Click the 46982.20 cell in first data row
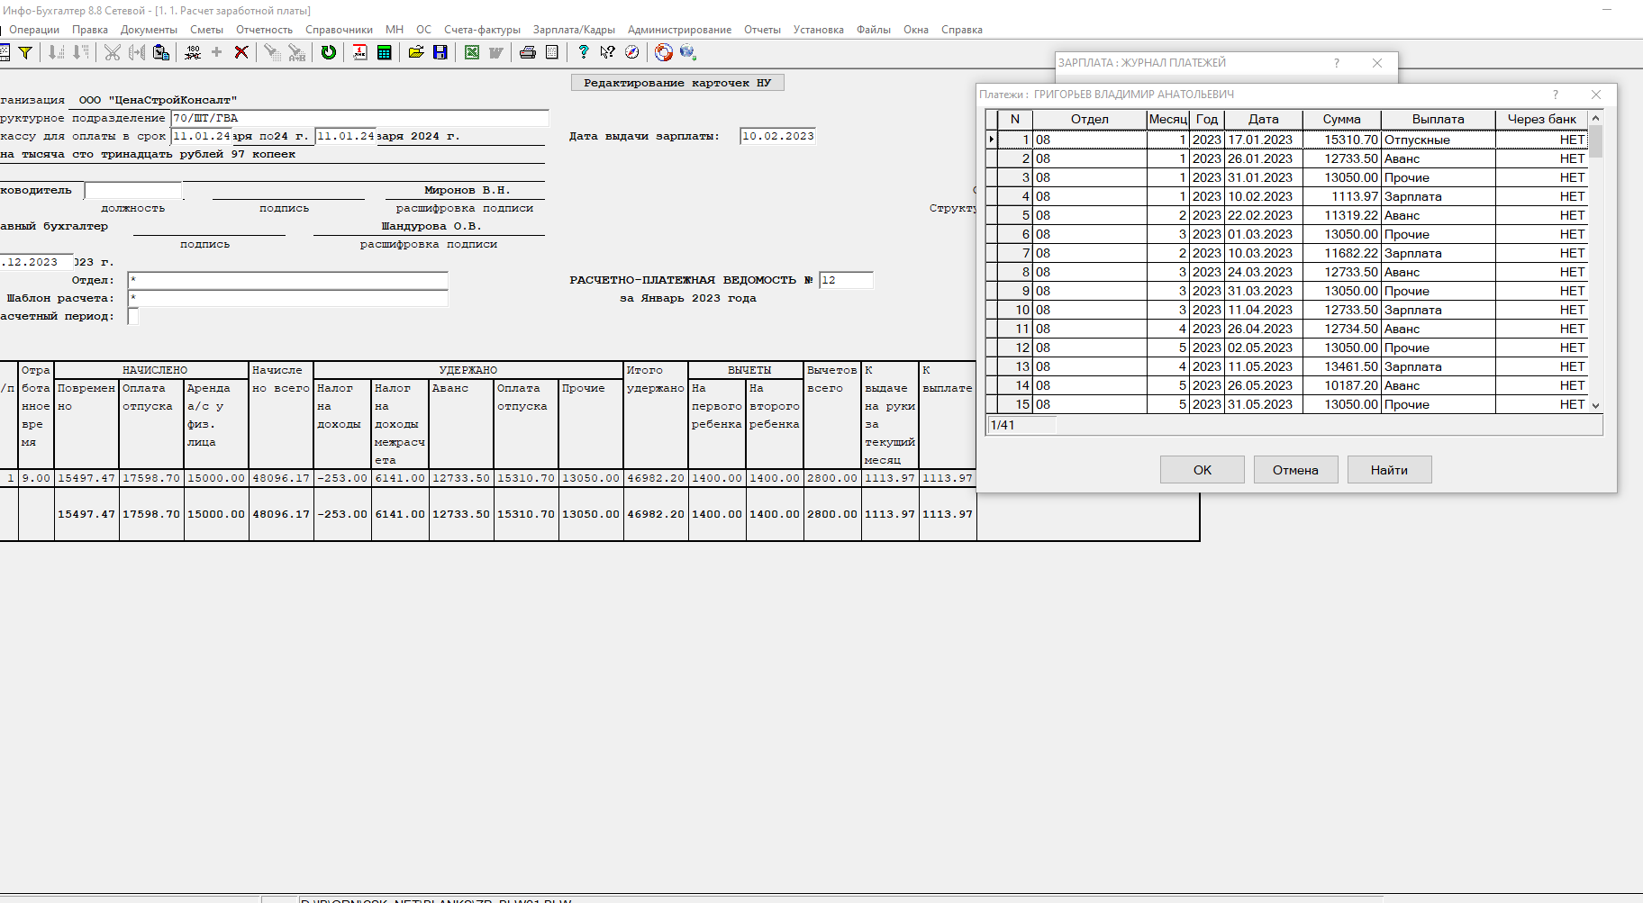The width and height of the screenshot is (1643, 903). [656, 478]
